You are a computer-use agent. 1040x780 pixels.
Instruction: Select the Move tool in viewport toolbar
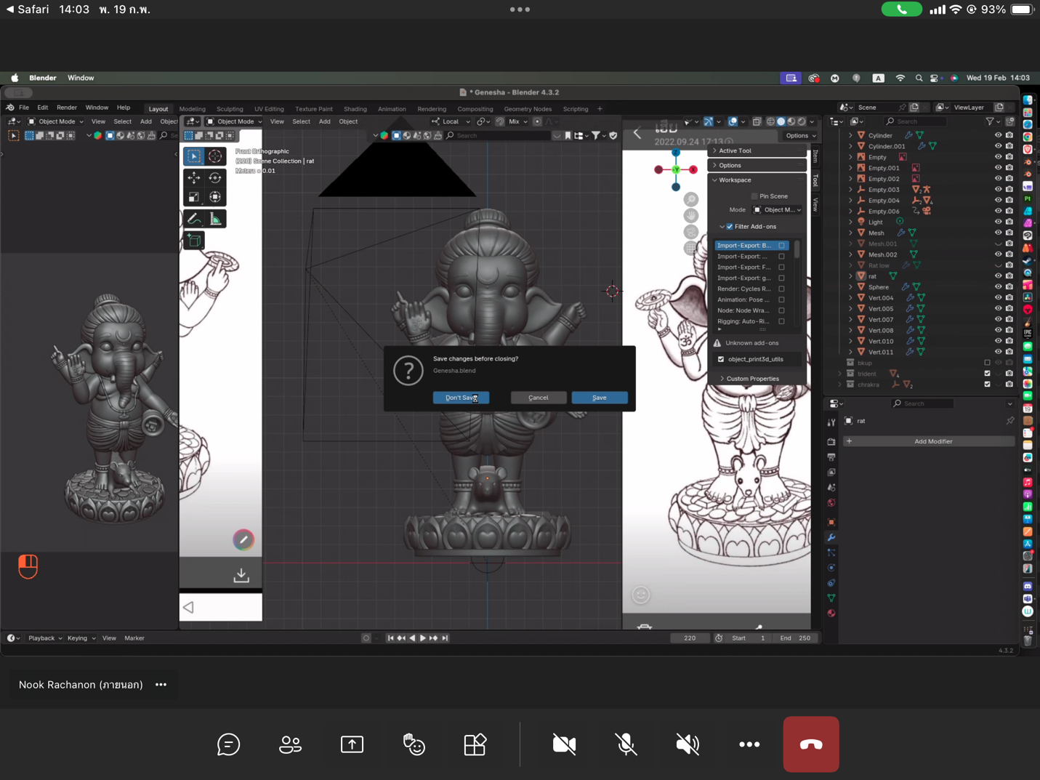[194, 178]
